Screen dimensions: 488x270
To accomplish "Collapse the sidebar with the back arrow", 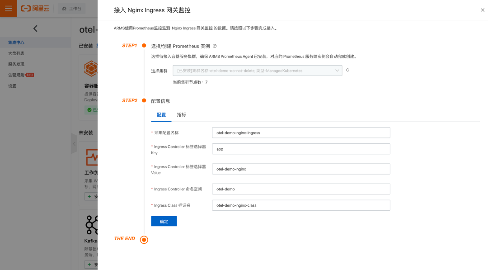I will (36, 28).
